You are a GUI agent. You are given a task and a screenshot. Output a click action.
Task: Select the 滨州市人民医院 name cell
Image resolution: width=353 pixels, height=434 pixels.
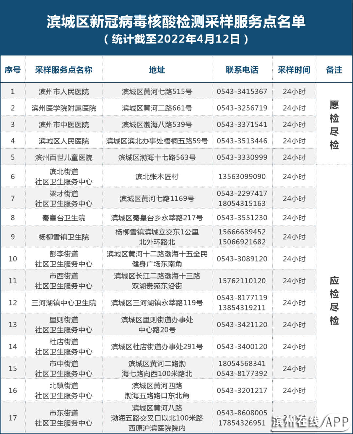coord(64,92)
